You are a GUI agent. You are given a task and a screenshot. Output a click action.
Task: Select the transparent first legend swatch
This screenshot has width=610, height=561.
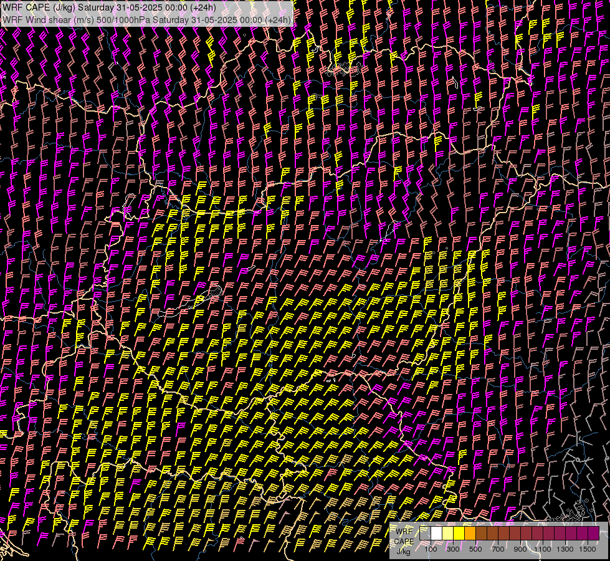click(425, 533)
